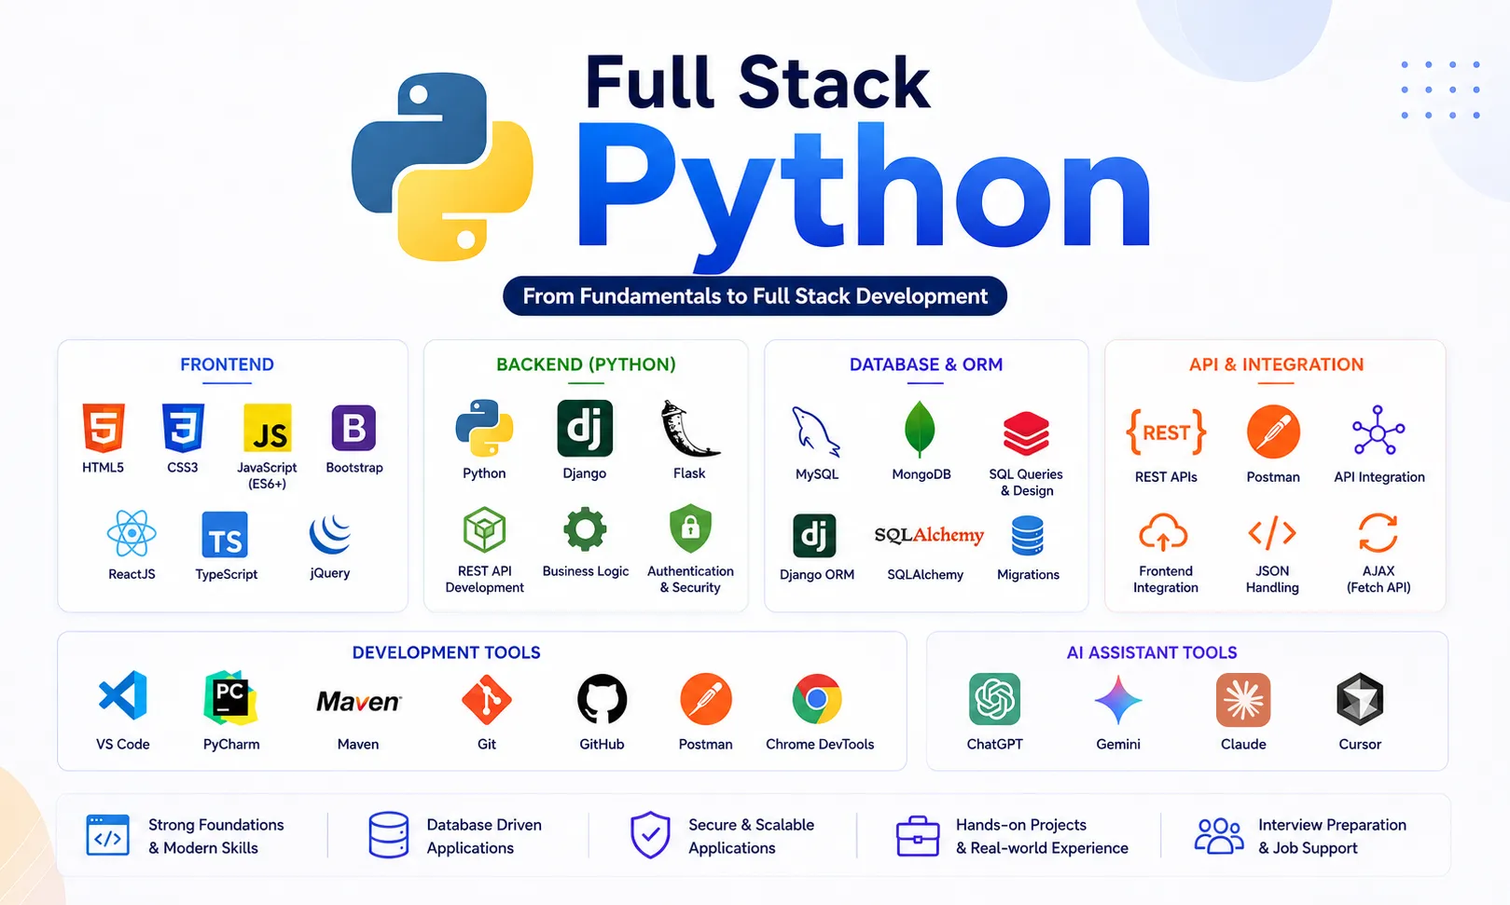Click the AJAX Fetch API refresh arrows icon
Viewport: 1510px width, 905px height.
[x=1378, y=533]
